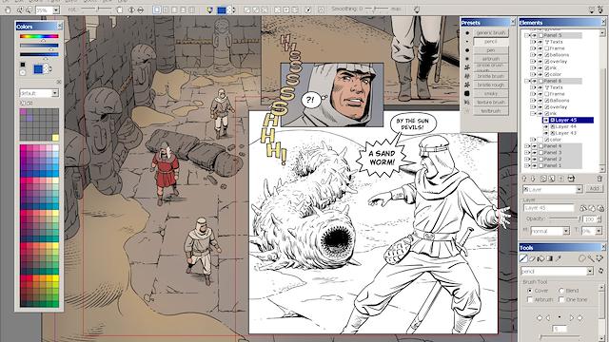Click the zoom out magnifier icon

pyautogui.click(x=29, y=9)
